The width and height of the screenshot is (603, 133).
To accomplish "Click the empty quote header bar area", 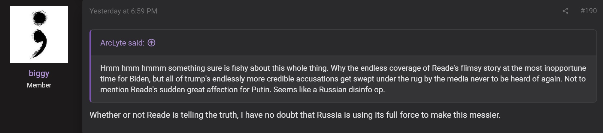I will point(360,43).
